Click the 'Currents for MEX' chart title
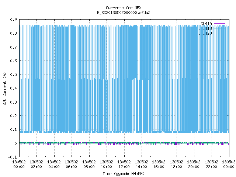The image size is (236, 177). coord(124,8)
